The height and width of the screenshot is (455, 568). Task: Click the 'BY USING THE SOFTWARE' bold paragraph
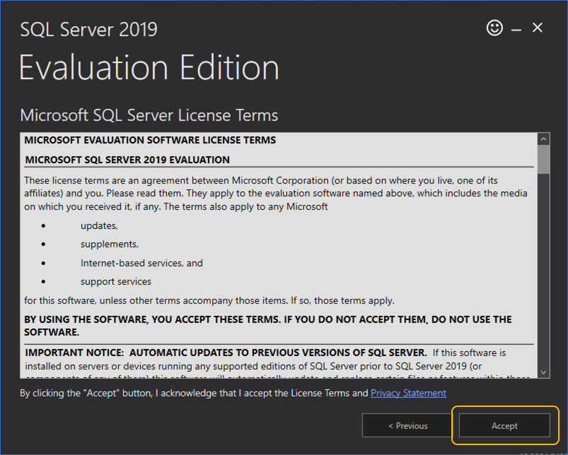pyautogui.click(x=268, y=326)
